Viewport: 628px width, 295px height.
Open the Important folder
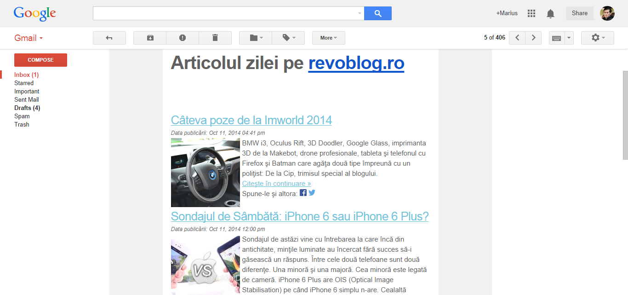click(27, 91)
